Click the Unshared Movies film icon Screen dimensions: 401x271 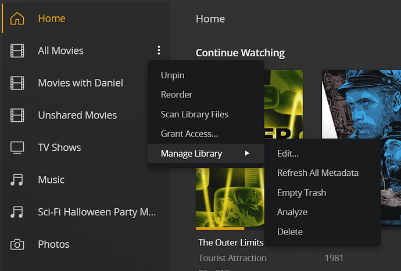pos(17,115)
